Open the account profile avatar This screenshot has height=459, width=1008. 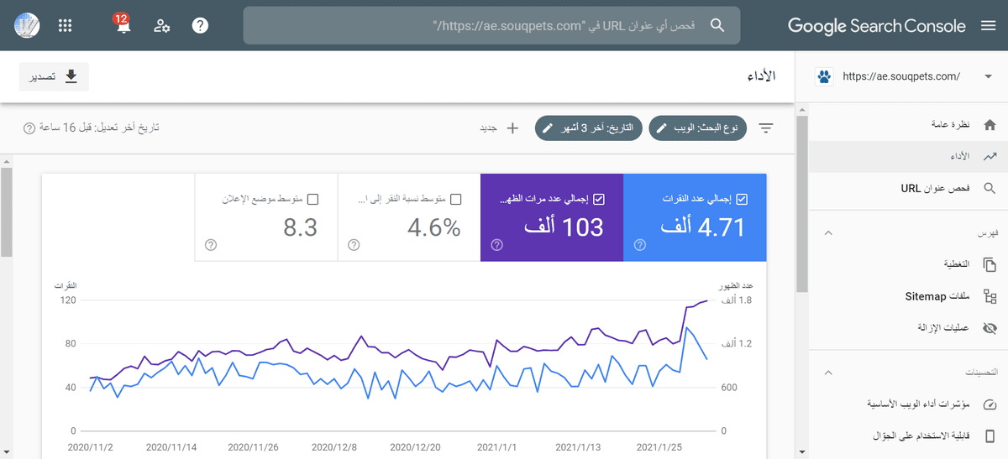coord(28,25)
